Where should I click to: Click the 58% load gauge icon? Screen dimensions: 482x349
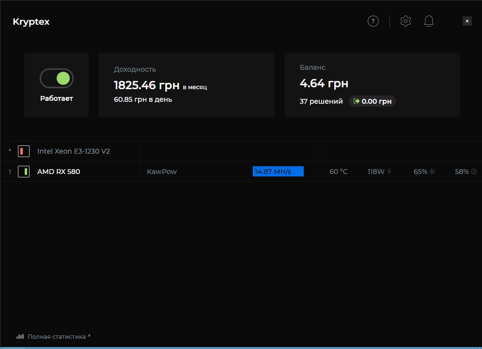[x=474, y=172]
